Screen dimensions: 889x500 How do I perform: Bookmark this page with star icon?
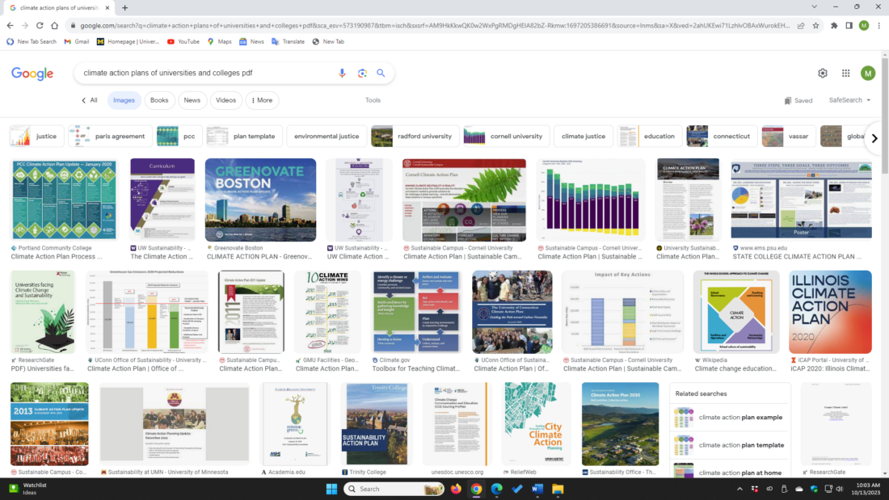point(816,26)
